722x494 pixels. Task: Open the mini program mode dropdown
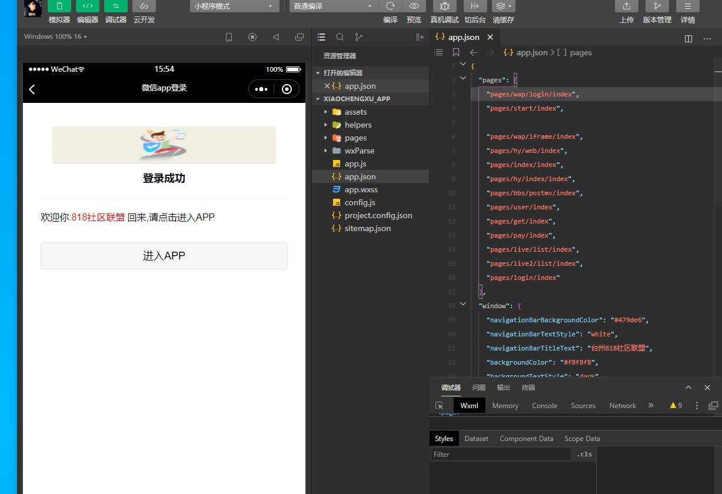point(235,6)
